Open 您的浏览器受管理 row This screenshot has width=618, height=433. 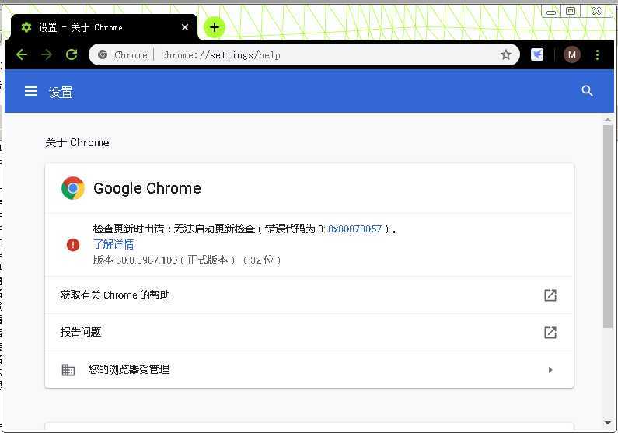point(309,369)
